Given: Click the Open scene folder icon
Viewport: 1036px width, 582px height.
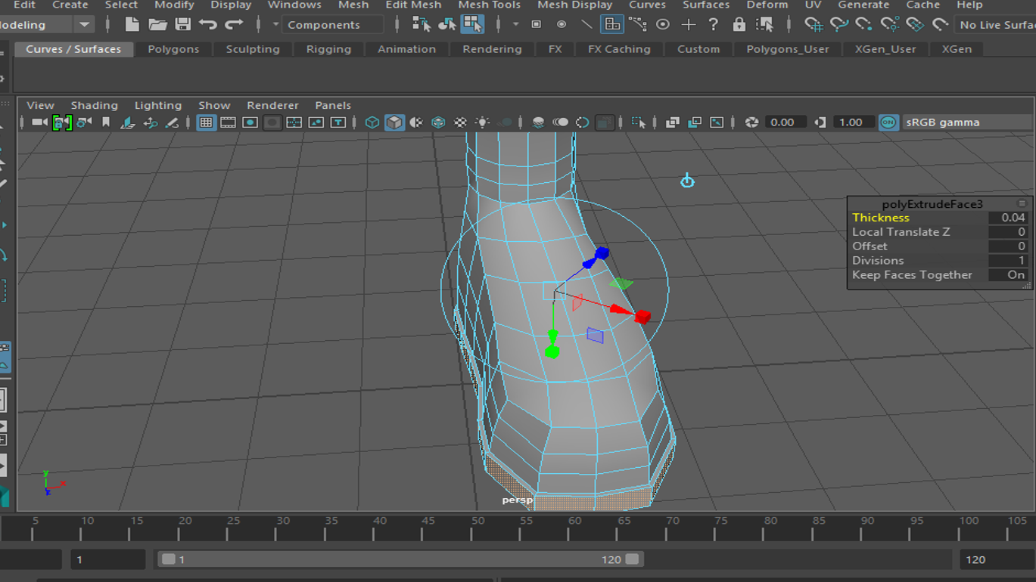Looking at the screenshot, I should 157,24.
